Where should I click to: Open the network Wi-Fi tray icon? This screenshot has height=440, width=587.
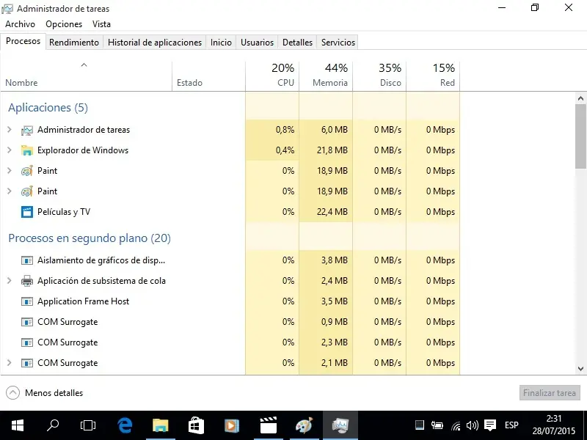coord(456,426)
